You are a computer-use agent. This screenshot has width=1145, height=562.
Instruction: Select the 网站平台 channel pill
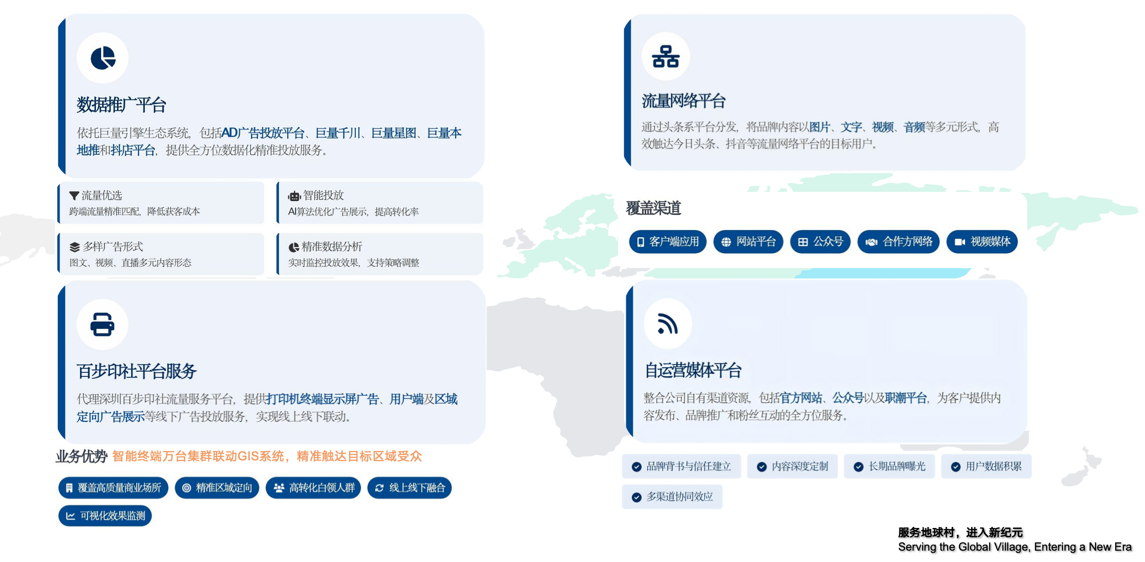(748, 242)
